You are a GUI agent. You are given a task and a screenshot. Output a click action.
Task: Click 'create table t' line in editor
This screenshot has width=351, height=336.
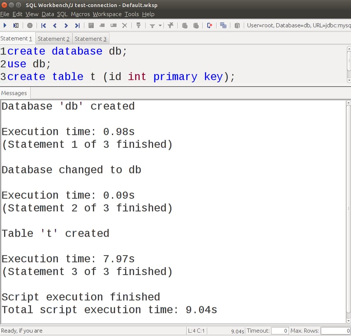121,77
